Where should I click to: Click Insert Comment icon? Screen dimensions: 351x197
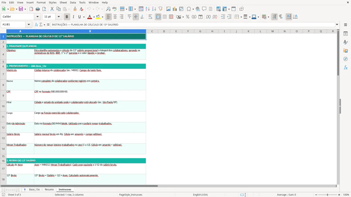pyautogui.click(x=204, y=9)
